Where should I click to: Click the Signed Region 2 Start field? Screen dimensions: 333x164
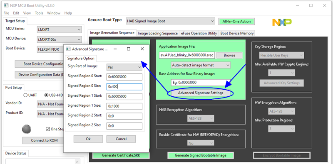click(124, 116)
